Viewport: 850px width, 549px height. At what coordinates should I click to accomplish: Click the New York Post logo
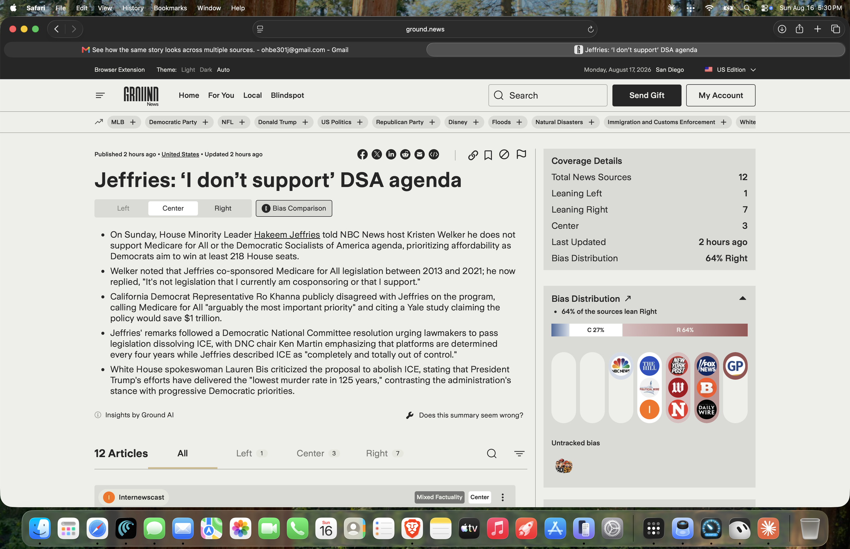[x=678, y=366]
